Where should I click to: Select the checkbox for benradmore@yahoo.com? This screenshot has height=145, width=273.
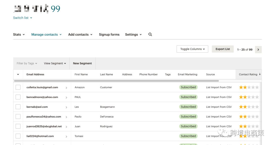pyautogui.click(x=18, y=97)
